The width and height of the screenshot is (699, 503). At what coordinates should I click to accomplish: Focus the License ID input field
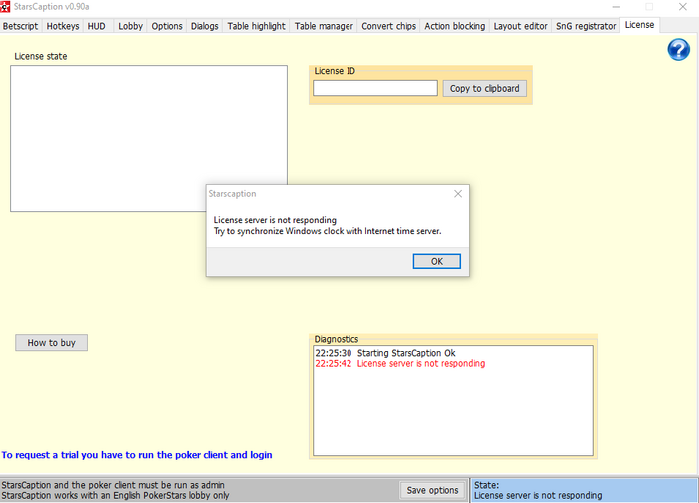pos(375,88)
